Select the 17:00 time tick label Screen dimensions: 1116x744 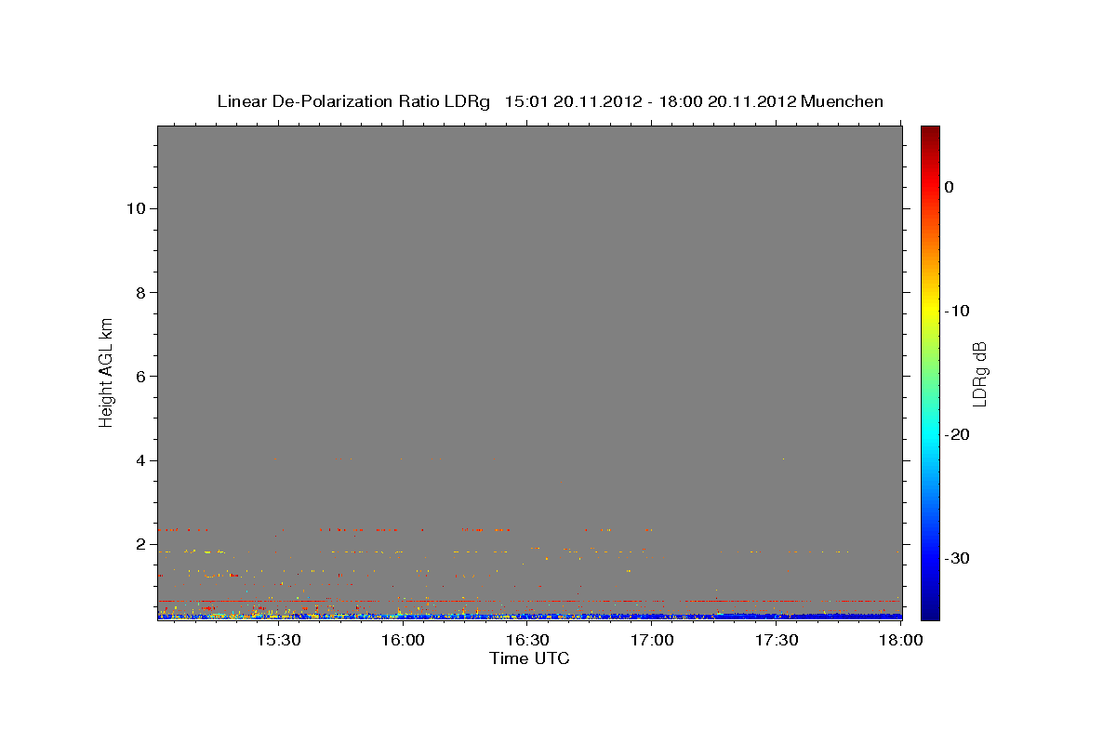point(652,641)
